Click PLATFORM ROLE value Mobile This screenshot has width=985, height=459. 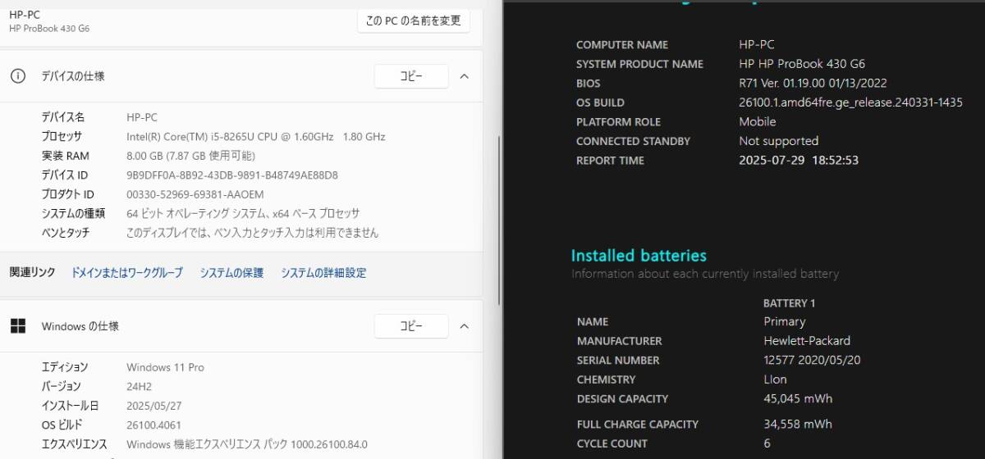coord(757,121)
